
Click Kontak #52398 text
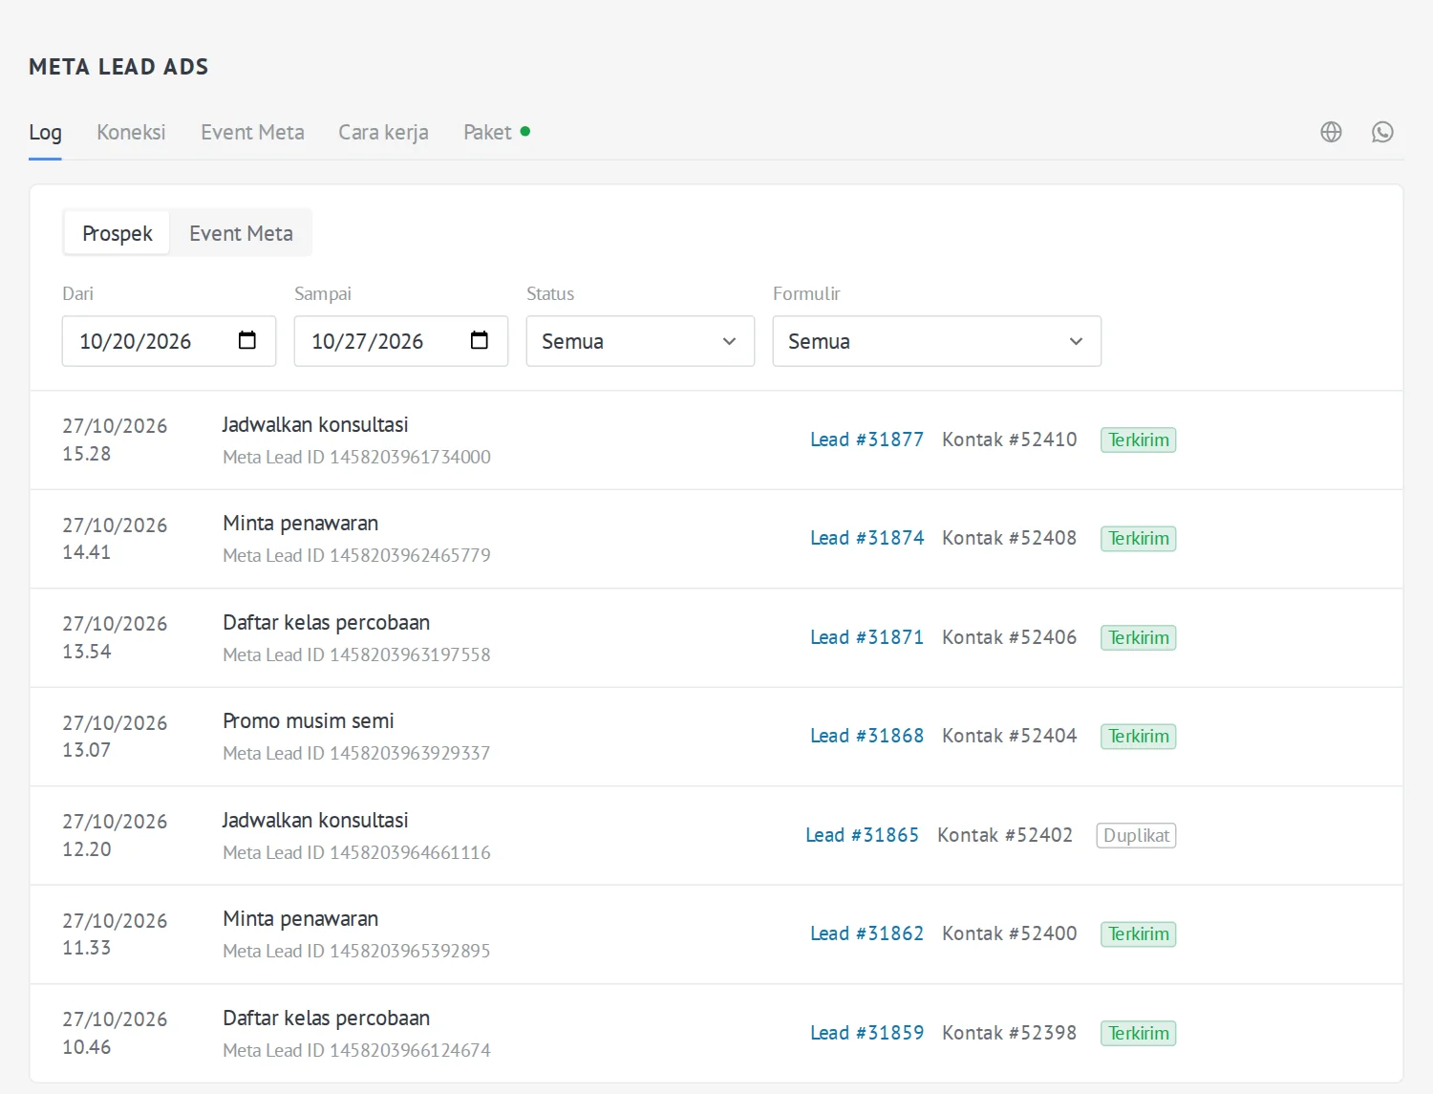point(1009,1033)
